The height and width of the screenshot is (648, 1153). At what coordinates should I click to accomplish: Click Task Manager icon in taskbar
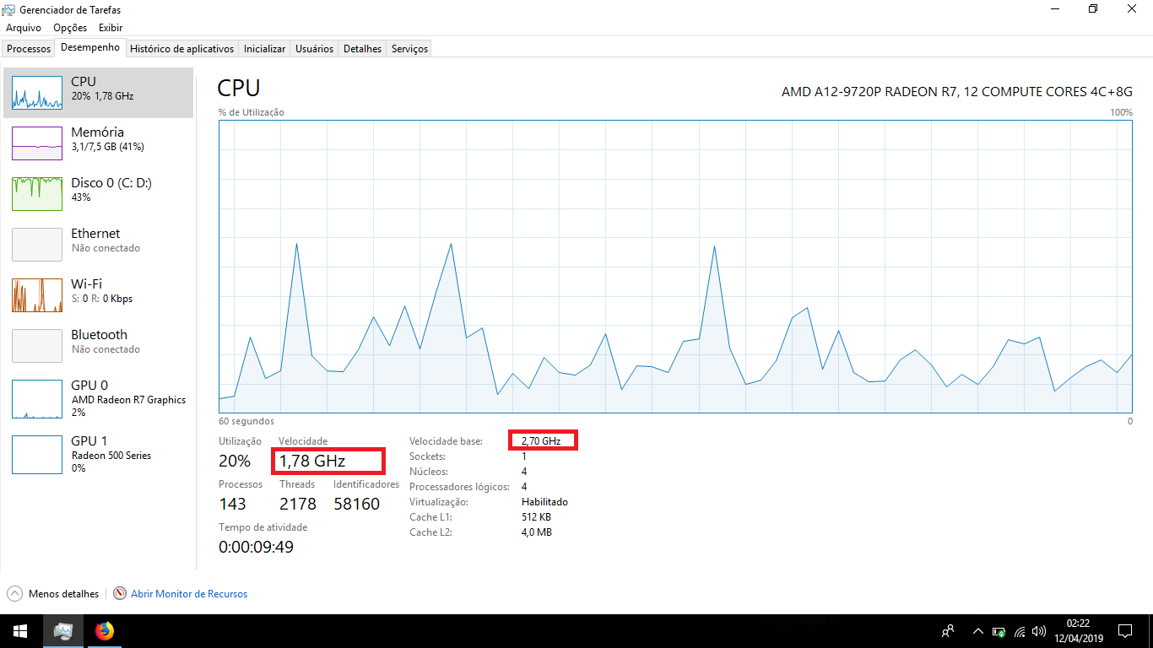coord(63,631)
